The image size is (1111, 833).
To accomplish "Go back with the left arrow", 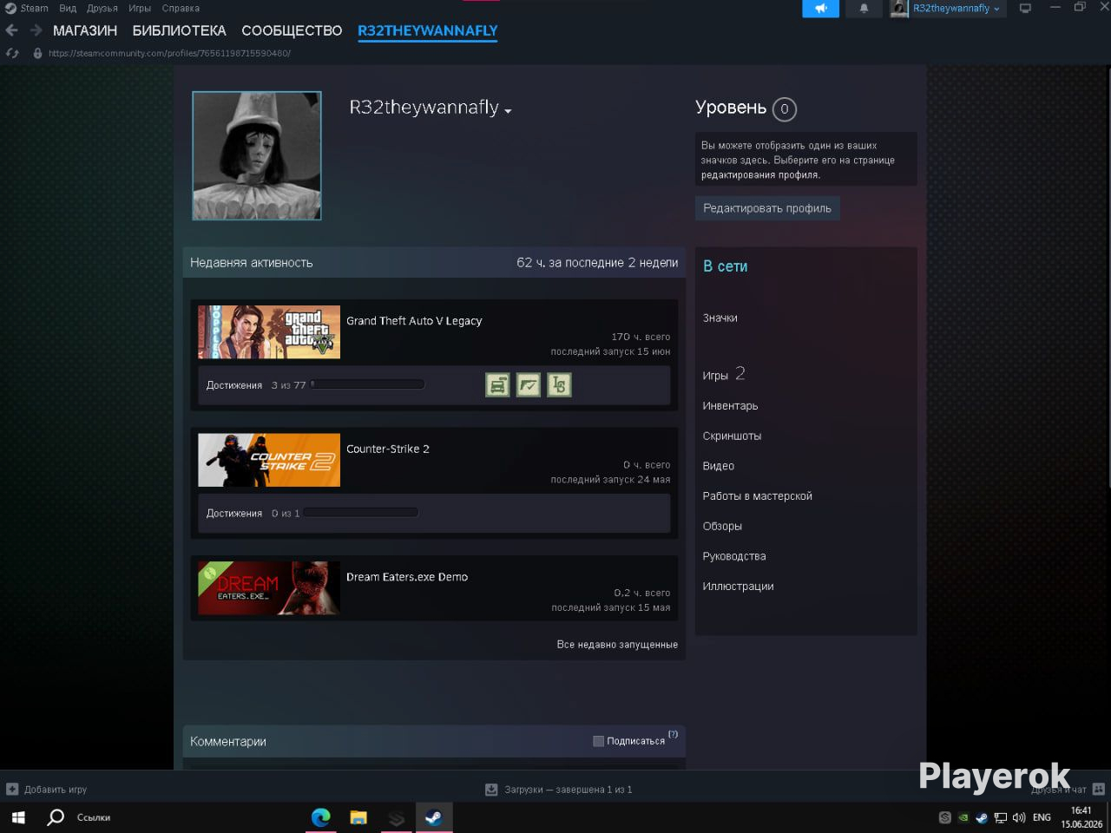I will 11,30.
